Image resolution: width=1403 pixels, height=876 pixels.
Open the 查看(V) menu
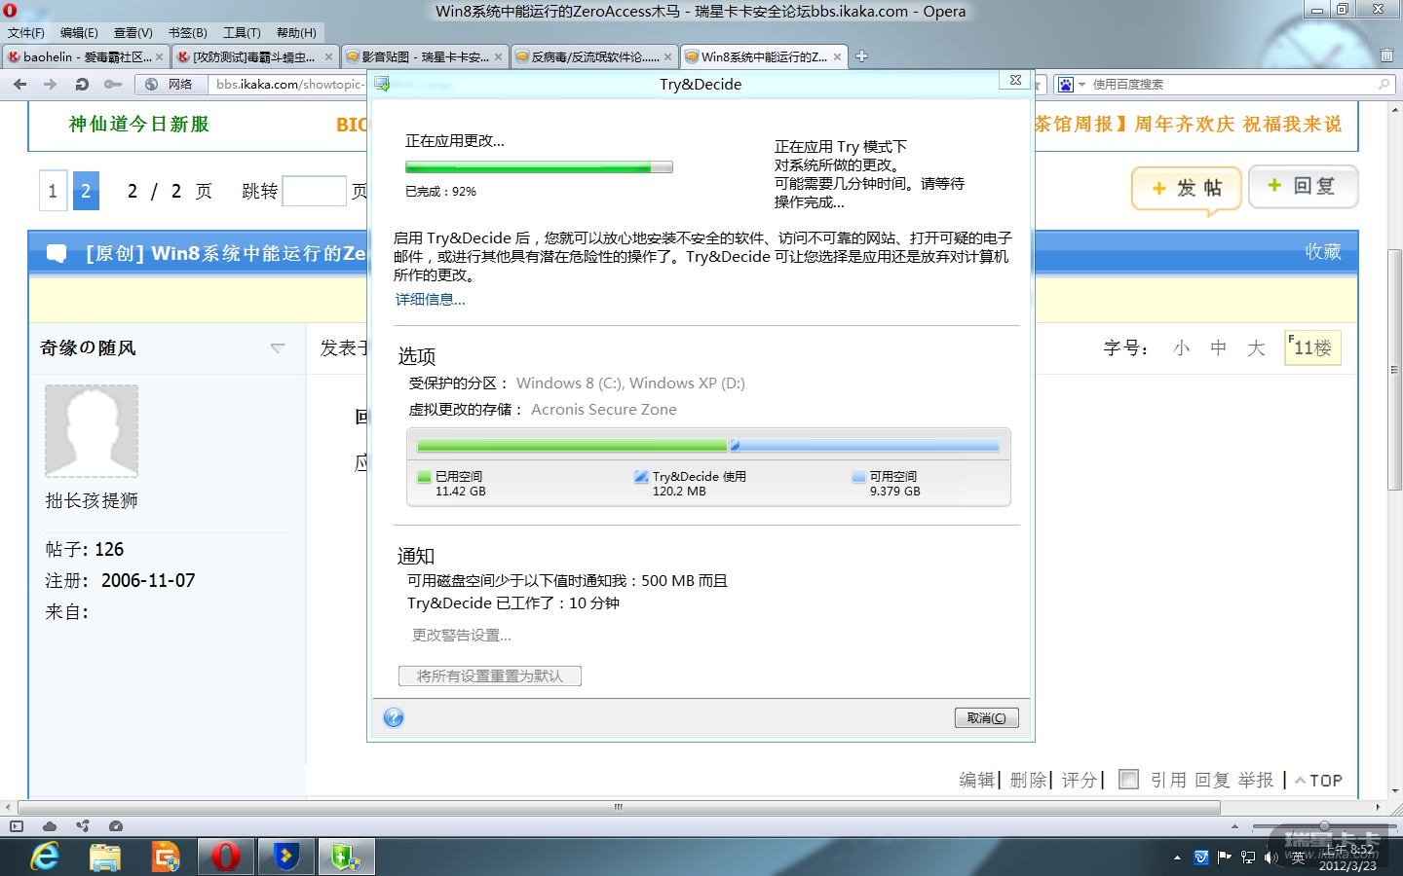(x=133, y=32)
